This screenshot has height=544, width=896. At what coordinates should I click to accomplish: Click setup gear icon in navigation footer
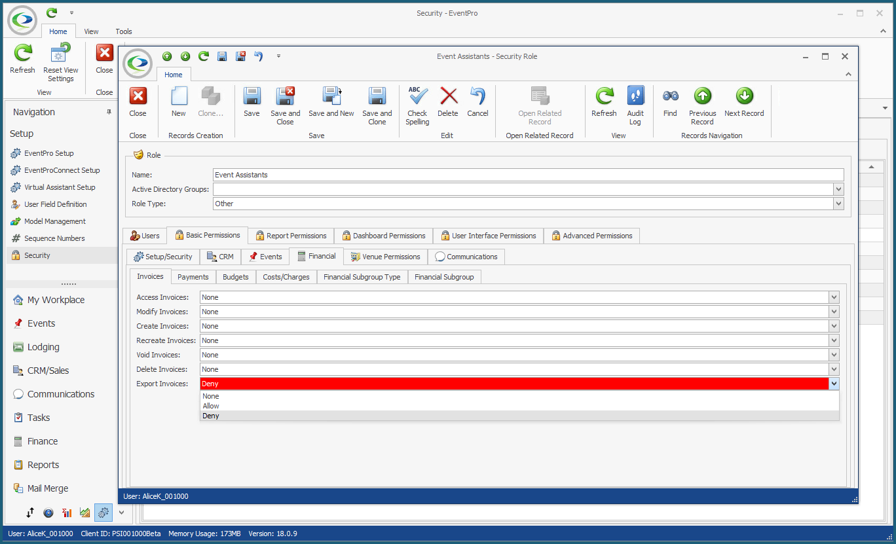103,513
